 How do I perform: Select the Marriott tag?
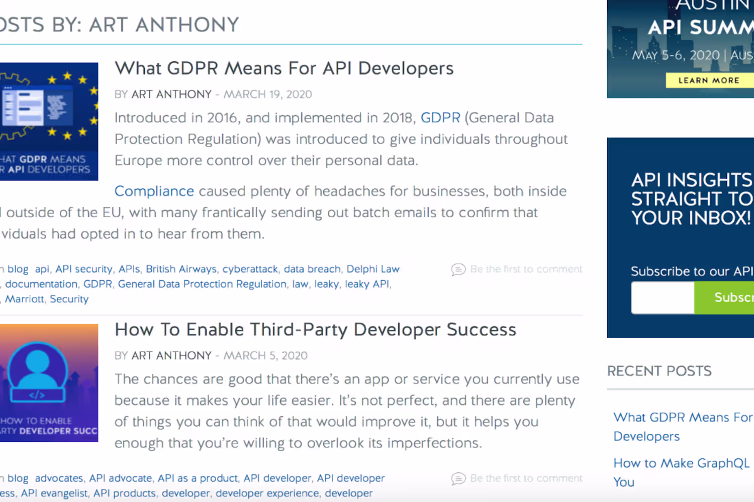tap(25, 299)
